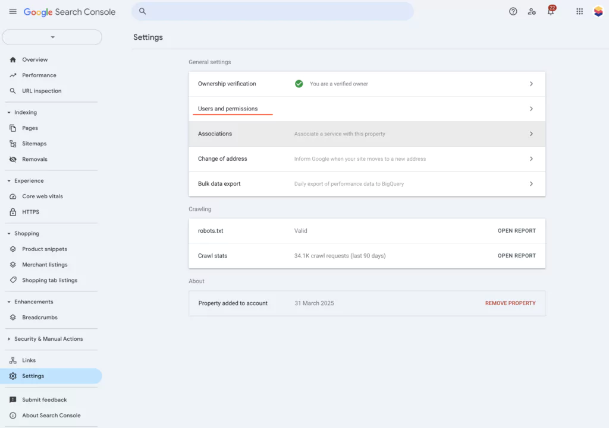Go to Core web vitals report
609x428 pixels.
42,196
